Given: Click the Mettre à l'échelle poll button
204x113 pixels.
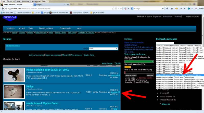Looking at the screenshot, I should coord(131,76).
